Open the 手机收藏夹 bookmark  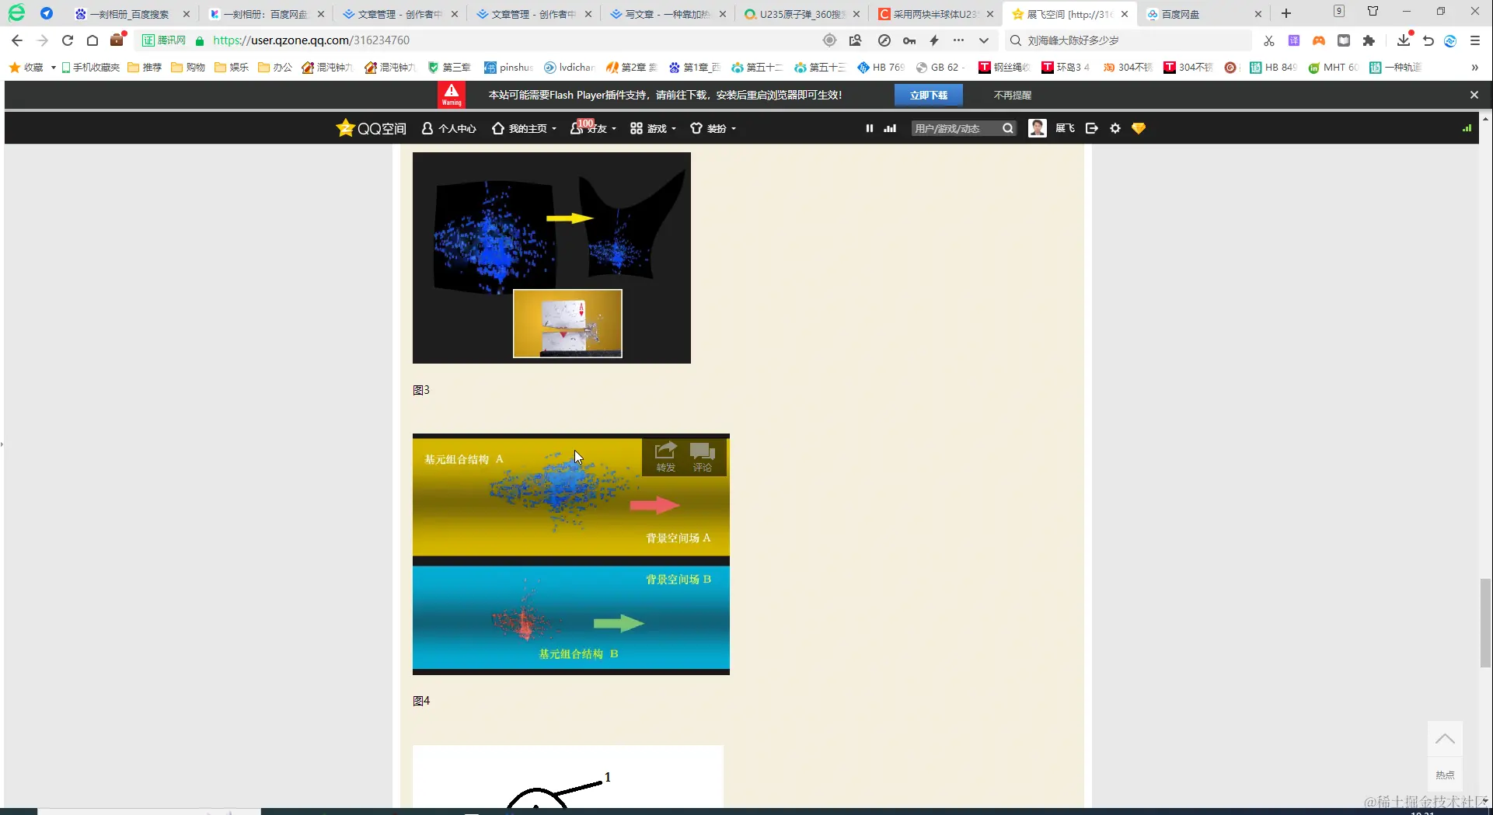click(91, 68)
